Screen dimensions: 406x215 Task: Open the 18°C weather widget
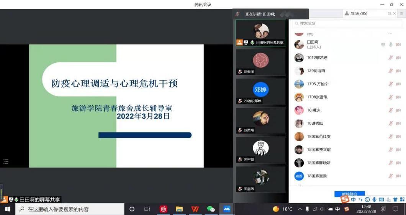[x=283, y=209]
